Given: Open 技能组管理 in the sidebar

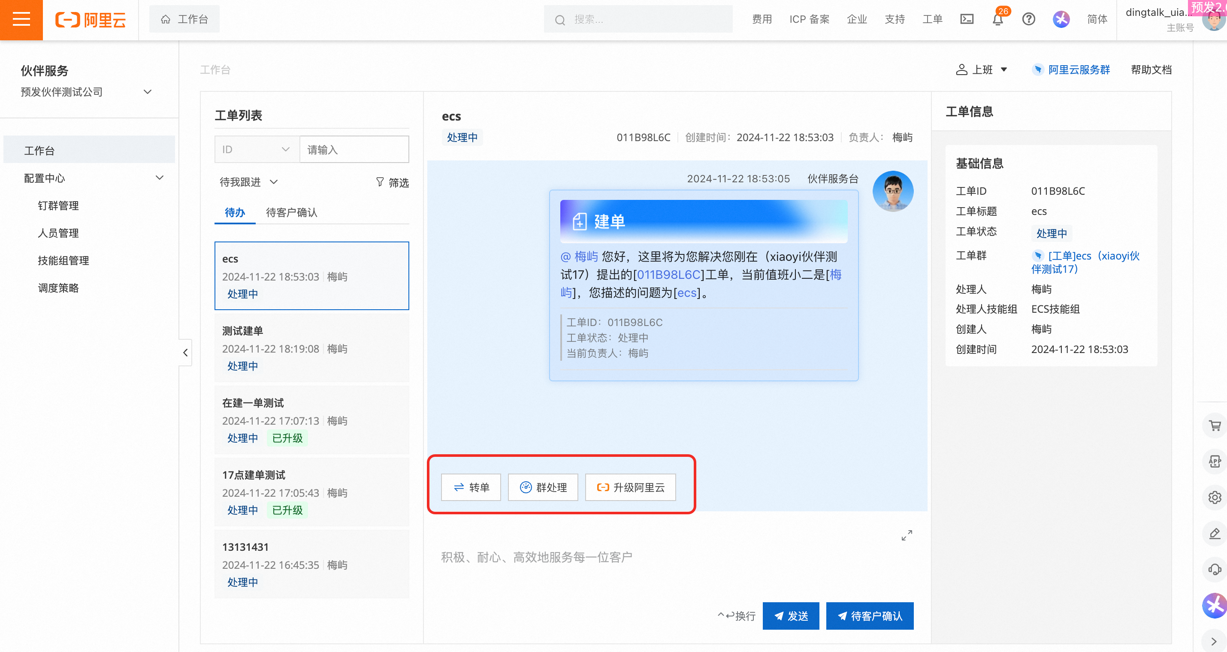Looking at the screenshot, I should tap(63, 260).
